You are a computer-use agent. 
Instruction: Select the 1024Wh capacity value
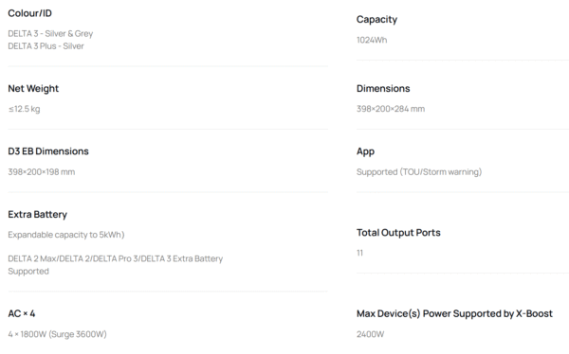[372, 40]
